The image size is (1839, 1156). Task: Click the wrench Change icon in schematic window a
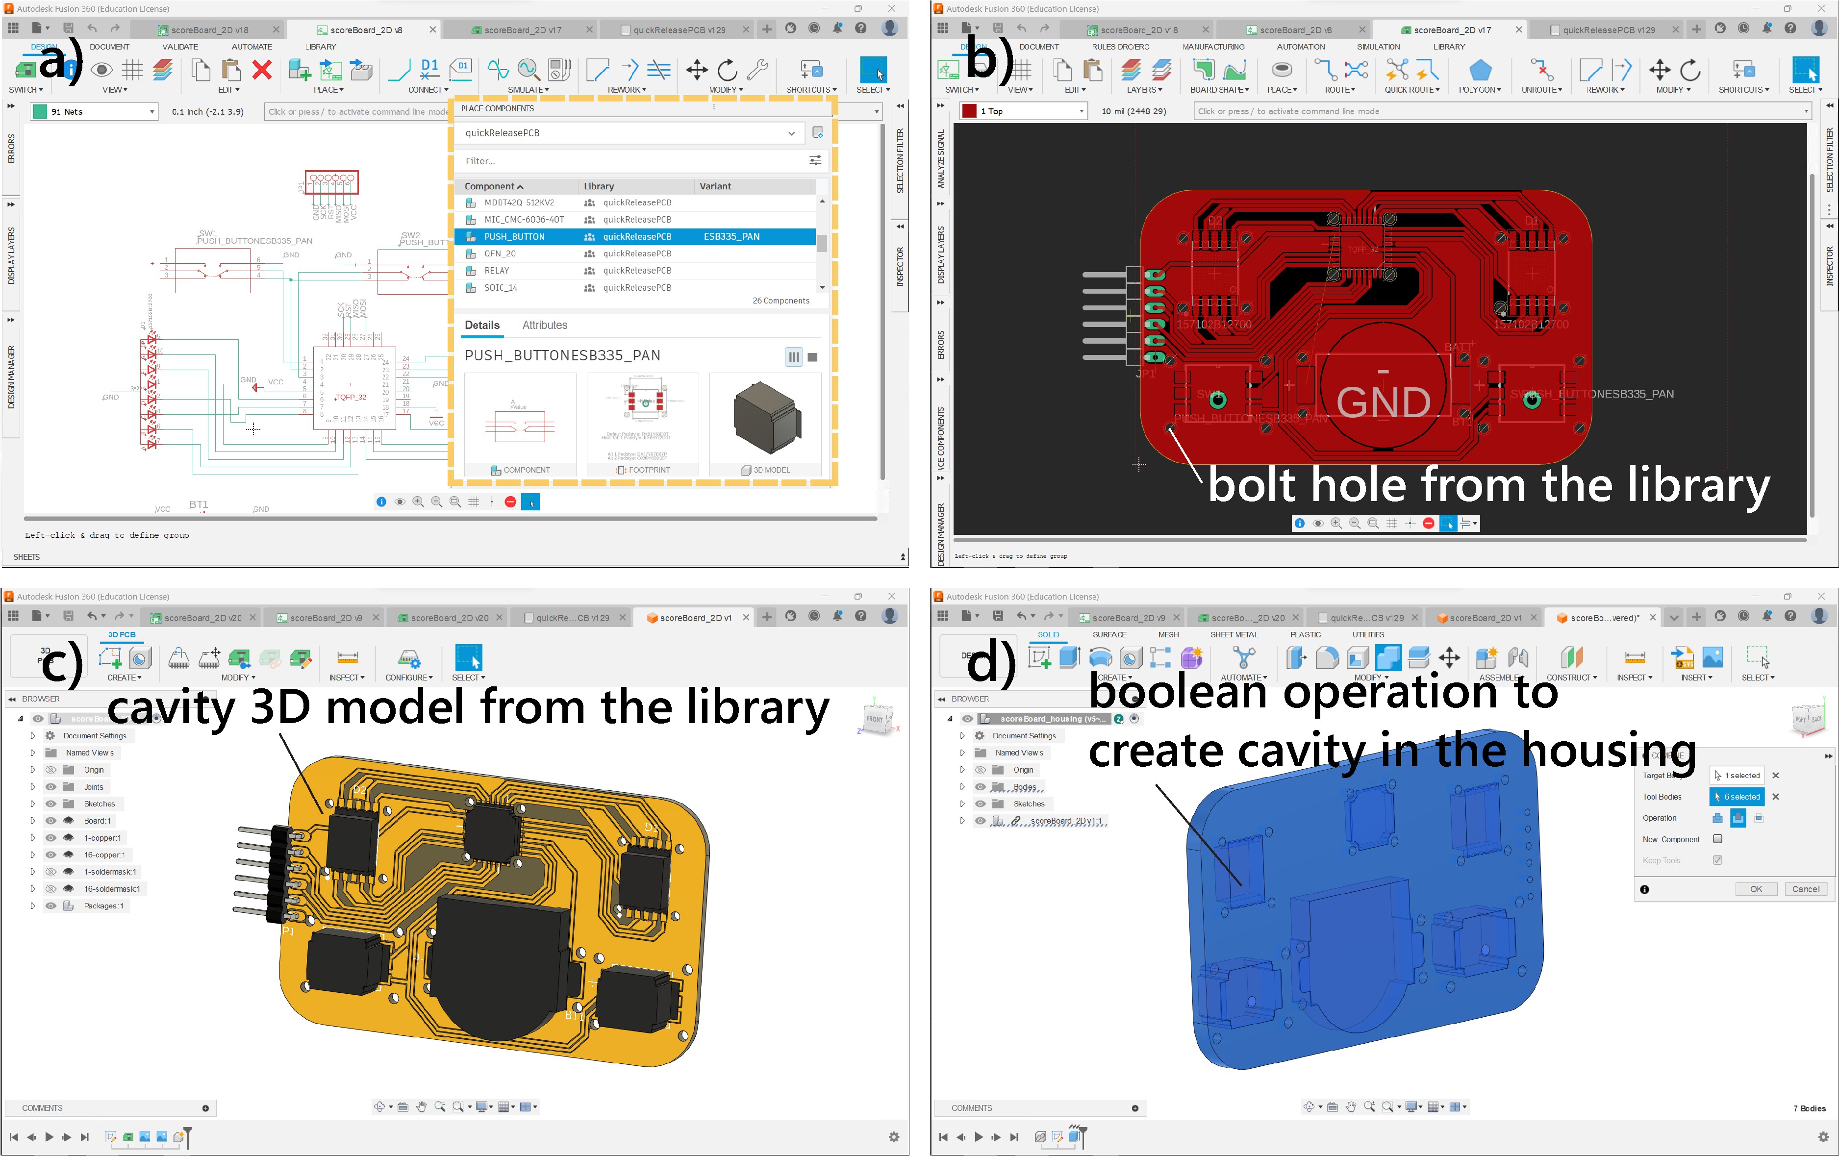(x=757, y=70)
